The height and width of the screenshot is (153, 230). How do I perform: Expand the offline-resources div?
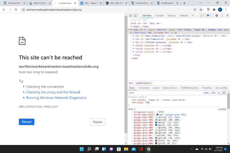click(133, 42)
